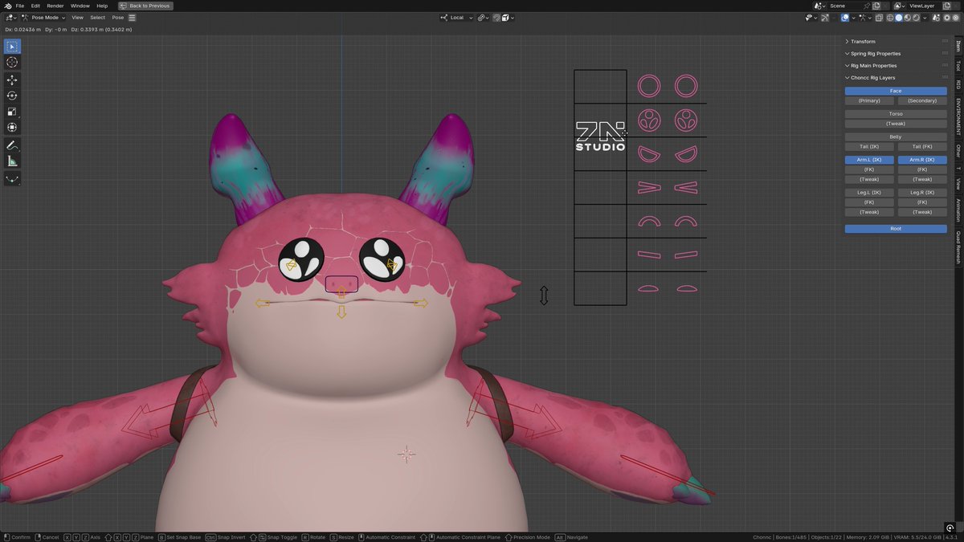Click the Scene name field
The image size is (964, 542).
(x=844, y=6)
